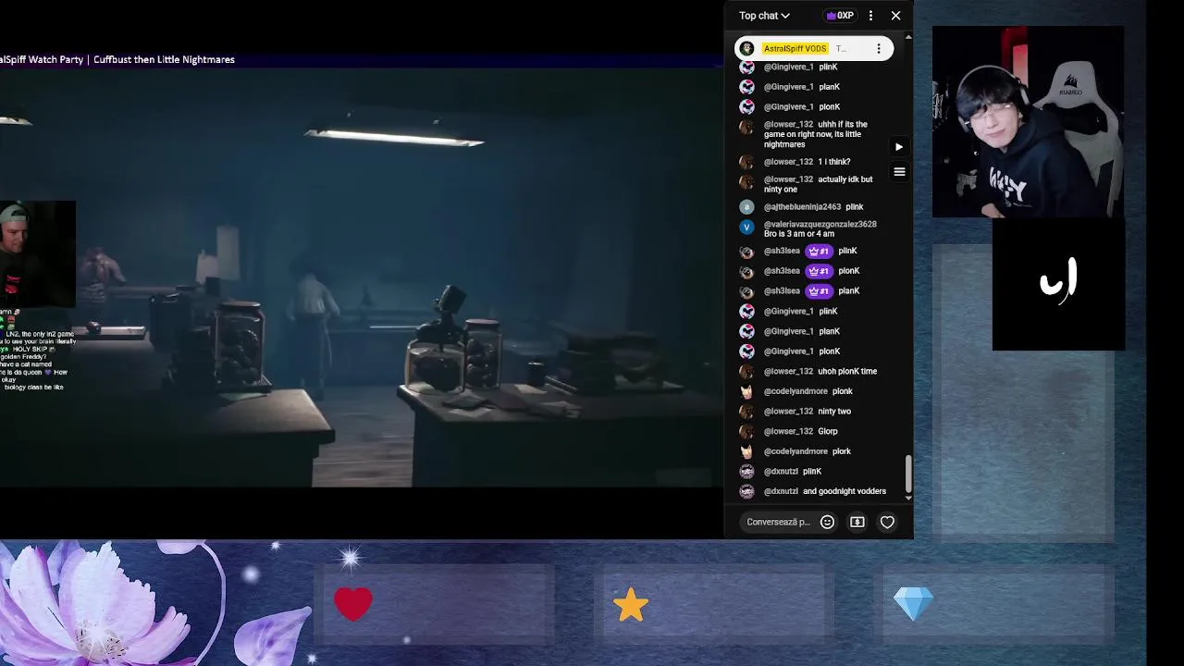The width and height of the screenshot is (1184, 666).
Task: Select the 'Glorp' message
Action: pos(828,432)
